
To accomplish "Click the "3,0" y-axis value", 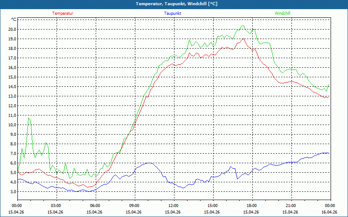I will [13, 191].
